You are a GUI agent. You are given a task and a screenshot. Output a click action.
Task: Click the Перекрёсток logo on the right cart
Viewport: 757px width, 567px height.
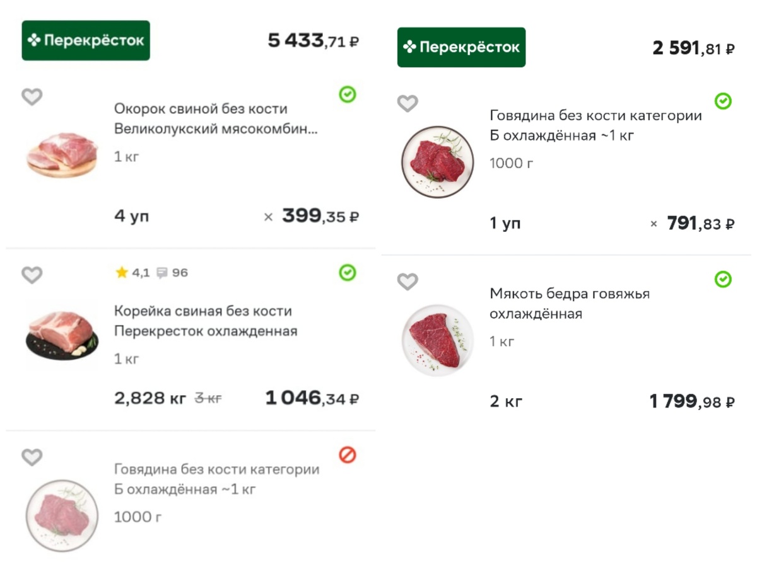coord(461,47)
